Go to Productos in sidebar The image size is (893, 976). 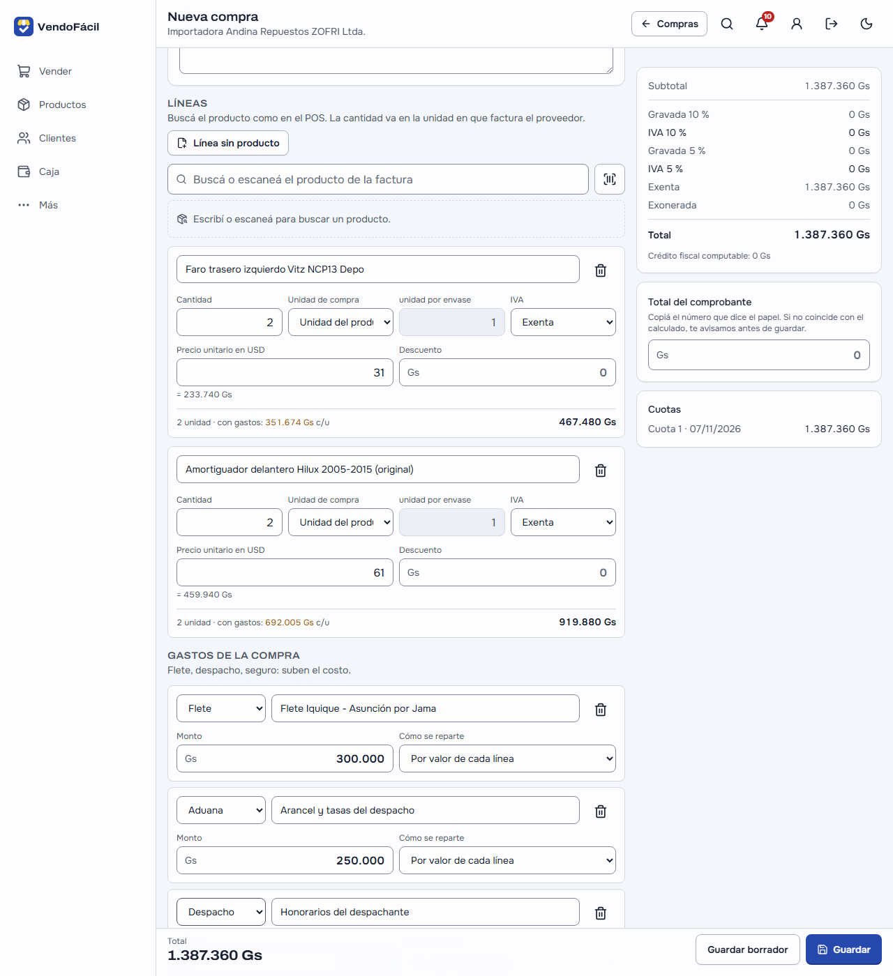coord(62,105)
